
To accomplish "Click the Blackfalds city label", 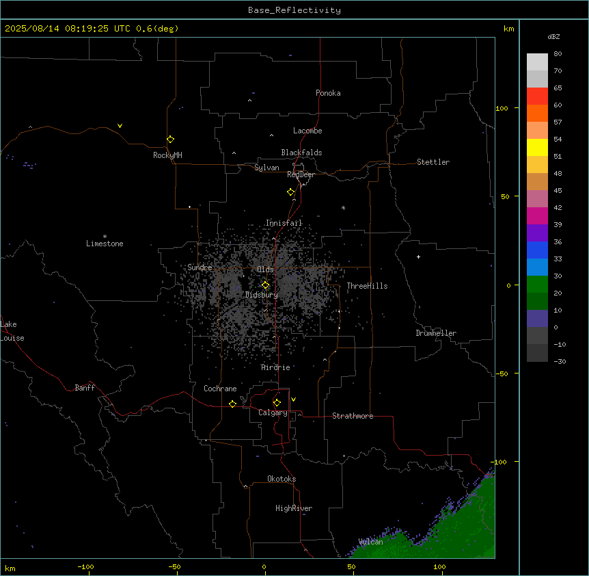I will point(301,153).
